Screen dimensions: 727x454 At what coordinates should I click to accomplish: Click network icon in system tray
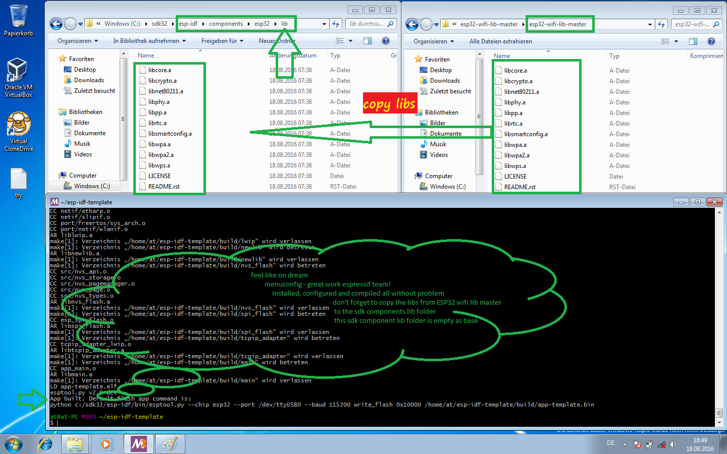(x=661, y=444)
